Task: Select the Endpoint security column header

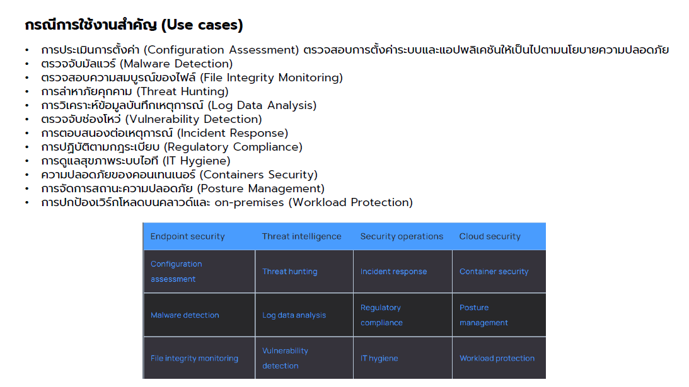Action: 187,236
